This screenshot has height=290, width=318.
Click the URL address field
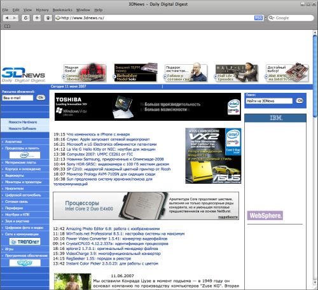pyautogui.click(x=155, y=18)
